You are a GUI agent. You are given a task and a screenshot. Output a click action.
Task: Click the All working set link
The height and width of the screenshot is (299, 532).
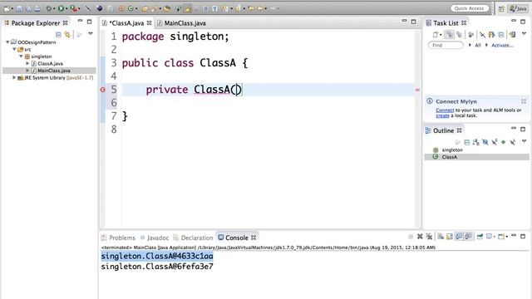478,45
